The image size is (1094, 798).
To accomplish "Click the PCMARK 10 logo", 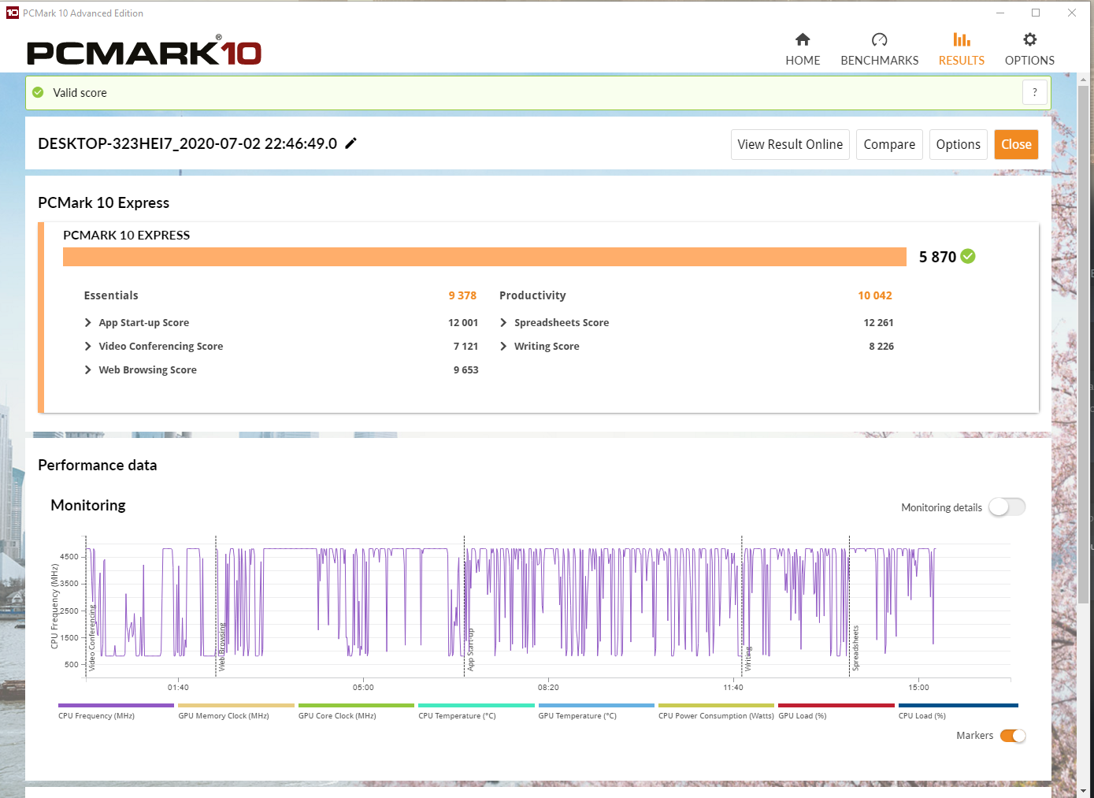I will [144, 51].
